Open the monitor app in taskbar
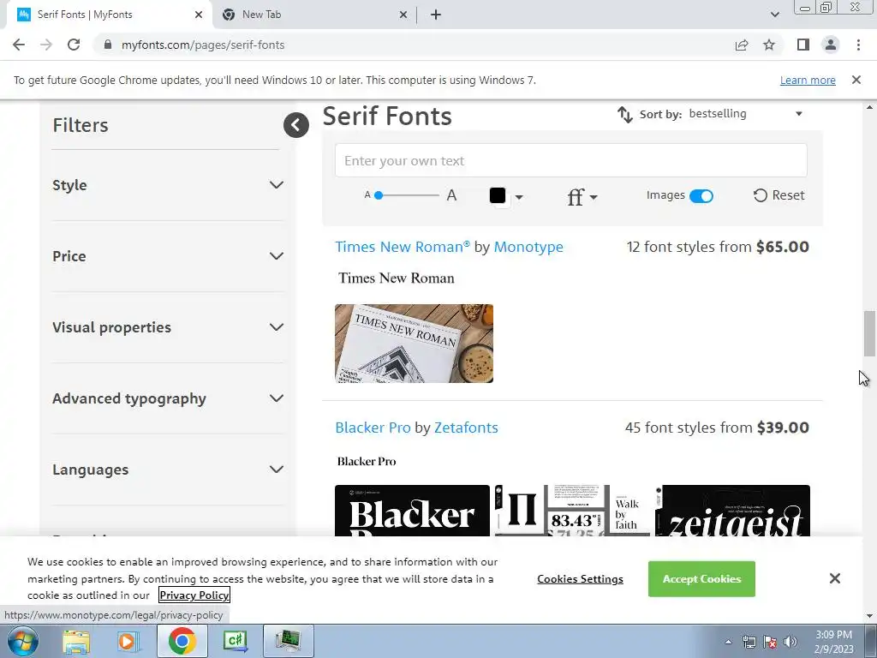The height and width of the screenshot is (658, 877). point(288,641)
